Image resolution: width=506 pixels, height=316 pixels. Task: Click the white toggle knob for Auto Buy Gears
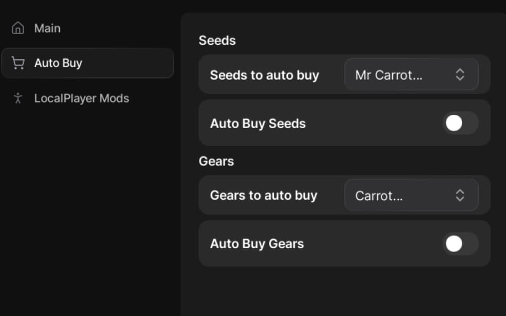click(x=454, y=243)
